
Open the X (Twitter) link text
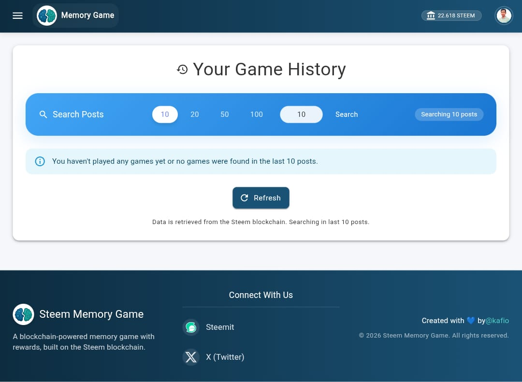[x=225, y=357]
